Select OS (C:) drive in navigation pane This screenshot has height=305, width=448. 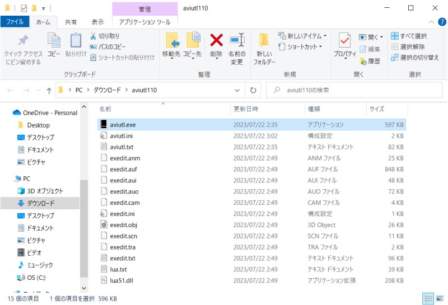31,278
